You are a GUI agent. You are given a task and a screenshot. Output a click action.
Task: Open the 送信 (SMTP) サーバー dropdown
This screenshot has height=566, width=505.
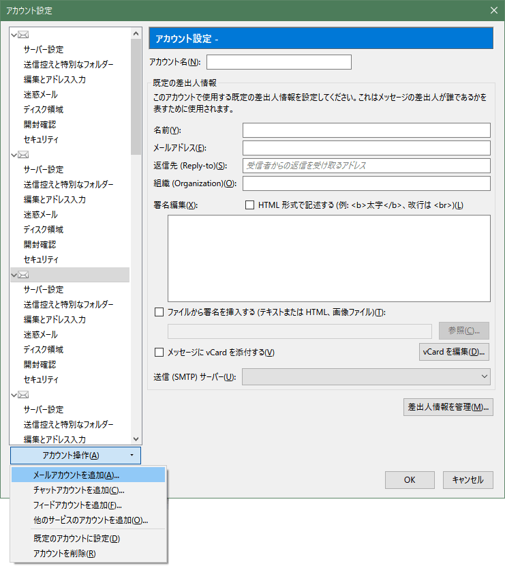tap(366, 376)
